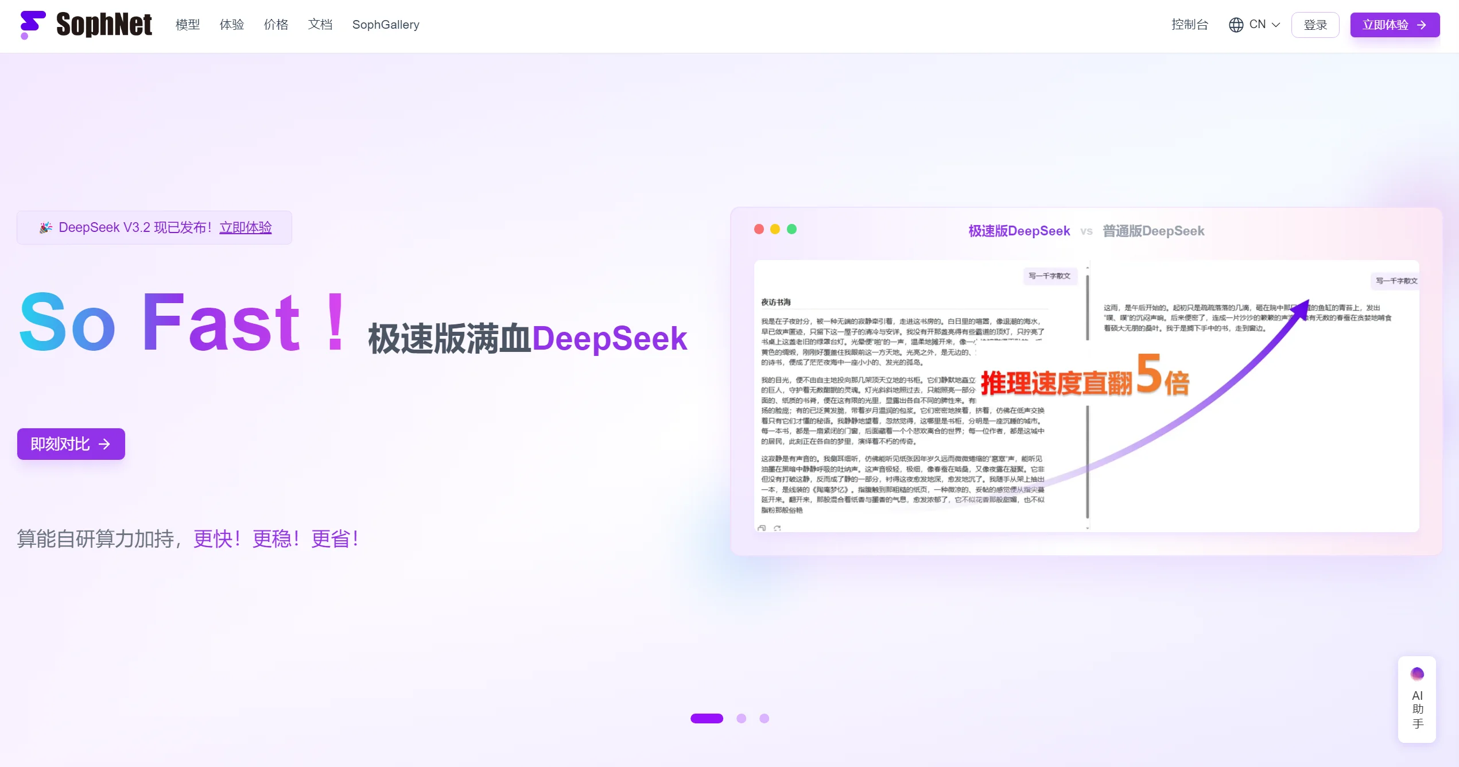Switch to the second carousel slide dot
The height and width of the screenshot is (767, 1459).
741,718
